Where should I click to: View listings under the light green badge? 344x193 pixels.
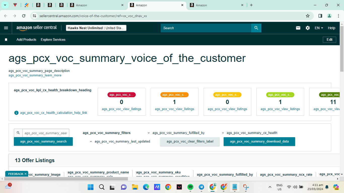(x=280, y=109)
